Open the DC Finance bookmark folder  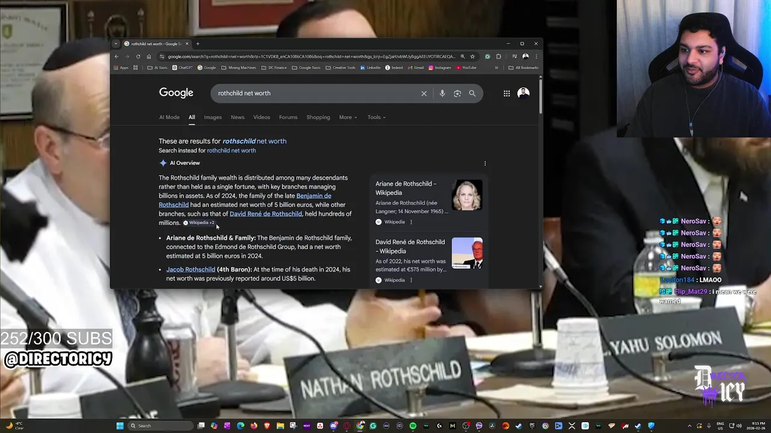[274, 68]
